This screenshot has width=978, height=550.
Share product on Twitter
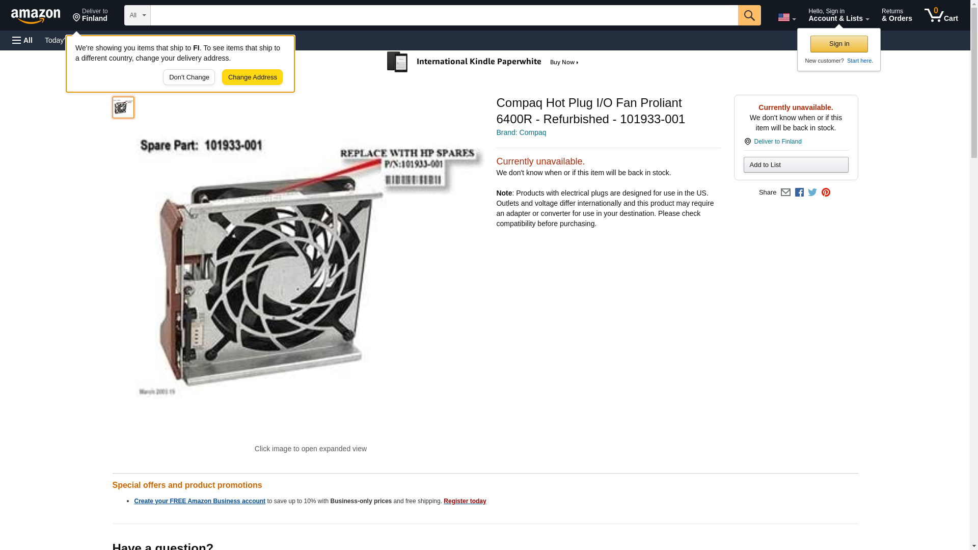[812, 193]
